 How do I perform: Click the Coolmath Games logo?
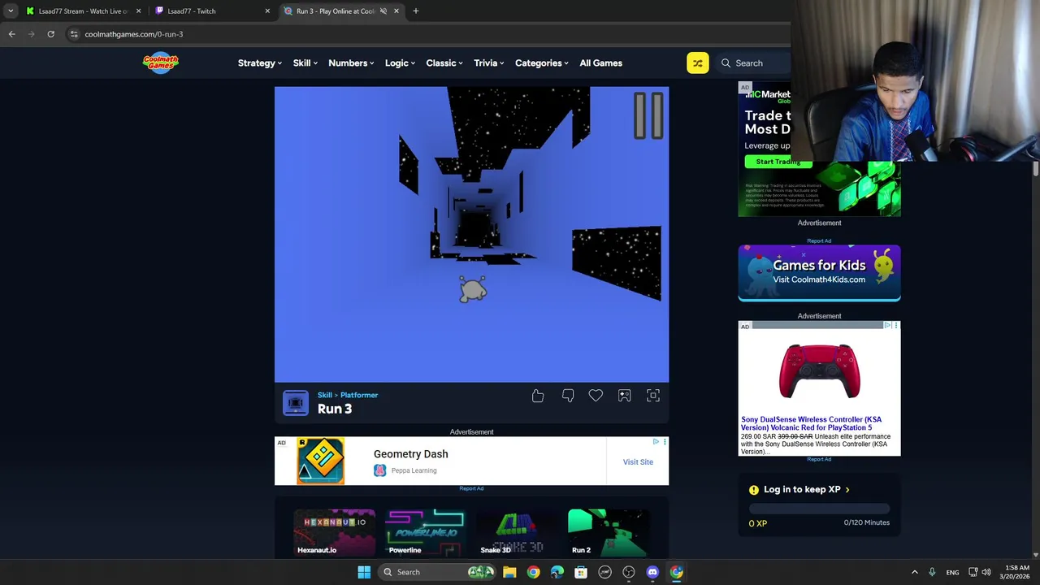coord(161,63)
